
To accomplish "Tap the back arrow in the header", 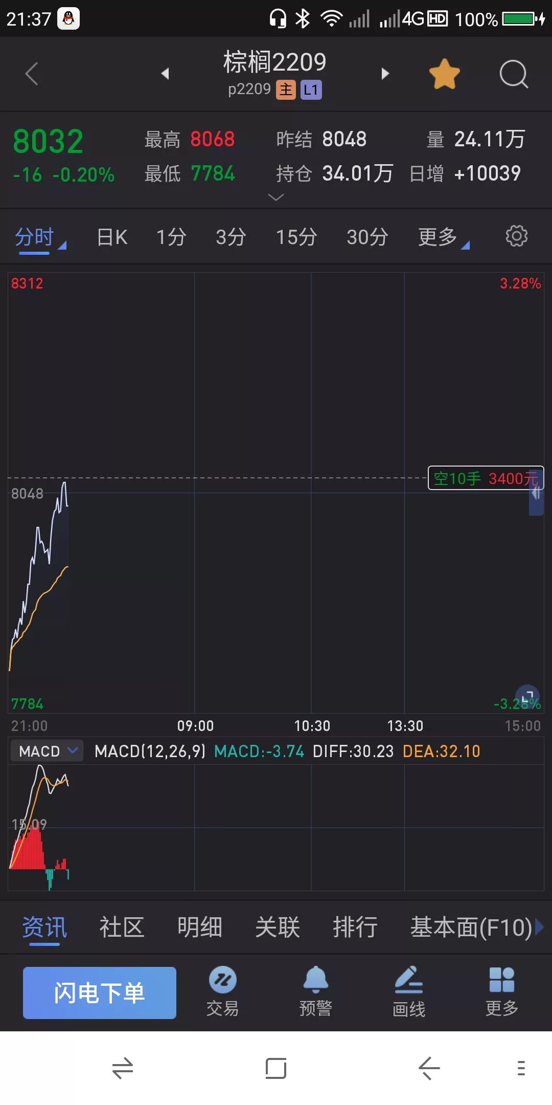I will click(x=32, y=74).
